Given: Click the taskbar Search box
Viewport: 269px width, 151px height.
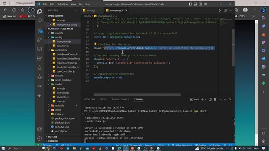Looking at the screenshot, I should [24, 148].
